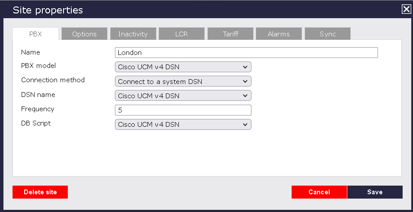Click the Name field containing London
This screenshot has height=212, width=413.
tap(246, 53)
